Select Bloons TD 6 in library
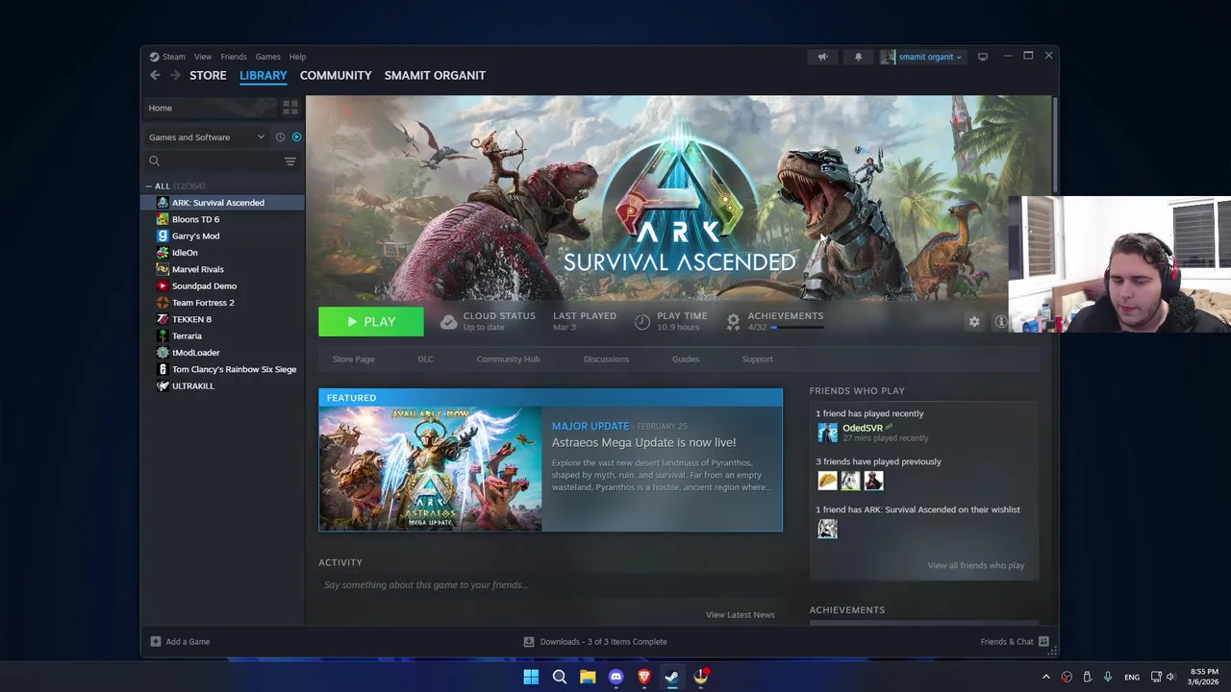 (222, 219)
